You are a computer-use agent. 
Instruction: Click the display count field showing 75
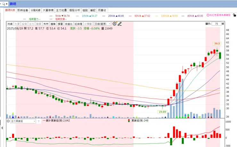(216, 24)
